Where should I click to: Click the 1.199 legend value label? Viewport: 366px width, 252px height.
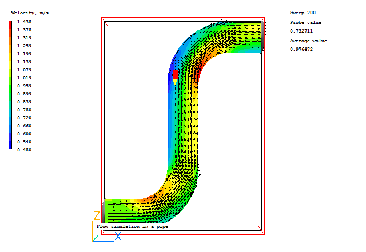(24, 54)
